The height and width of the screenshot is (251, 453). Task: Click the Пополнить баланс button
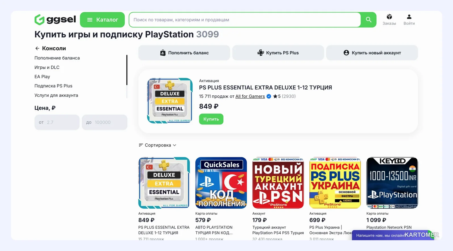tap(184, 53)
